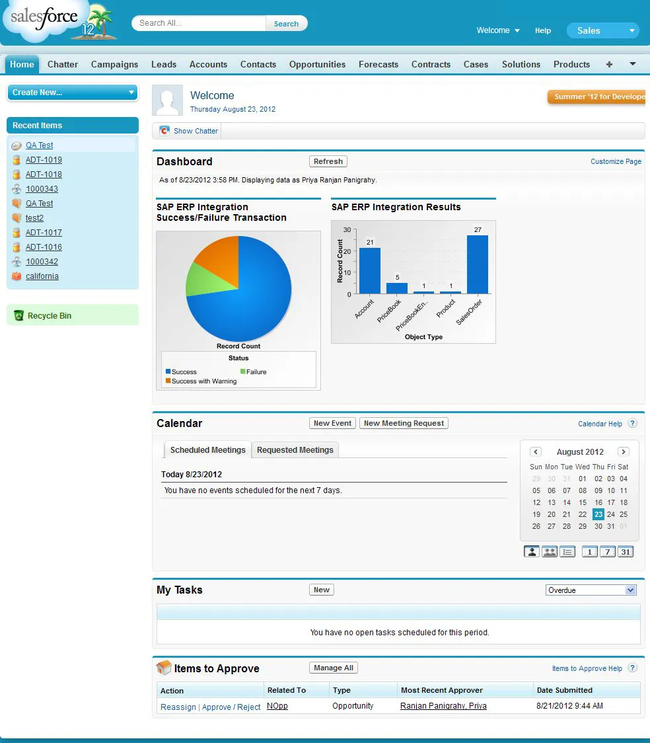Viewport: 650px width, 743px height.
Task: Open calendar list view icon
Action: click(x=567, y=551)
